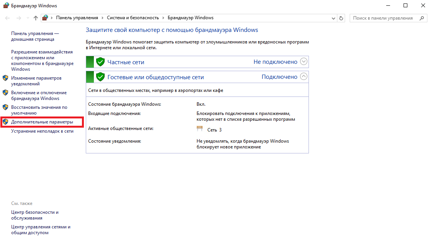
Task: Select Панель управления in the breadcrumb
Action: coord(77,18)
